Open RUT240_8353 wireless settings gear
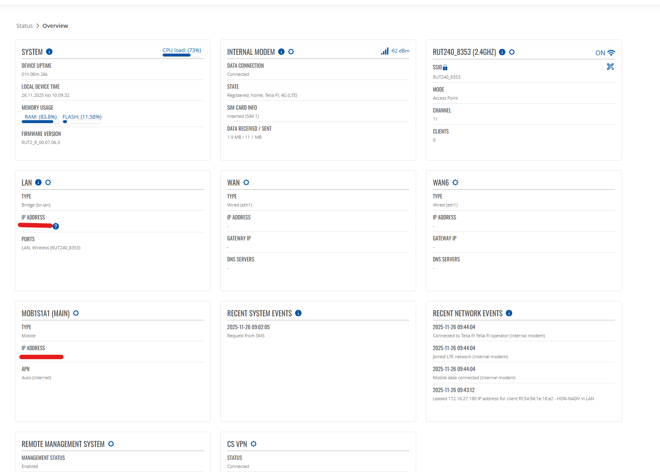660x472 pixels. 512,52
